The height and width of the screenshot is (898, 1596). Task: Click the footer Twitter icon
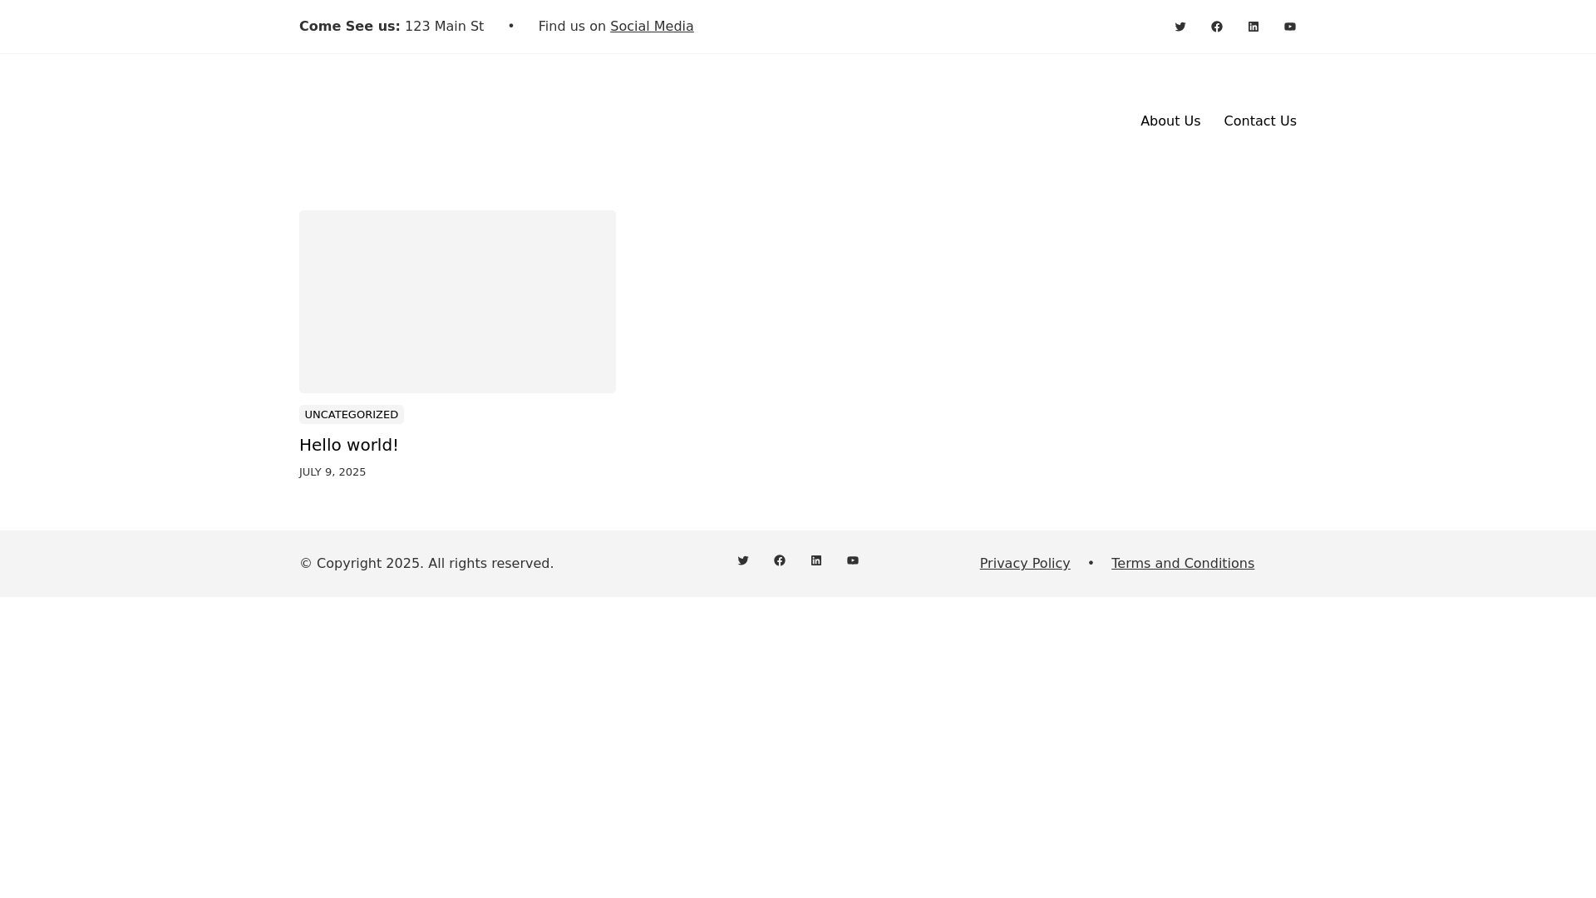pos(743,560)
